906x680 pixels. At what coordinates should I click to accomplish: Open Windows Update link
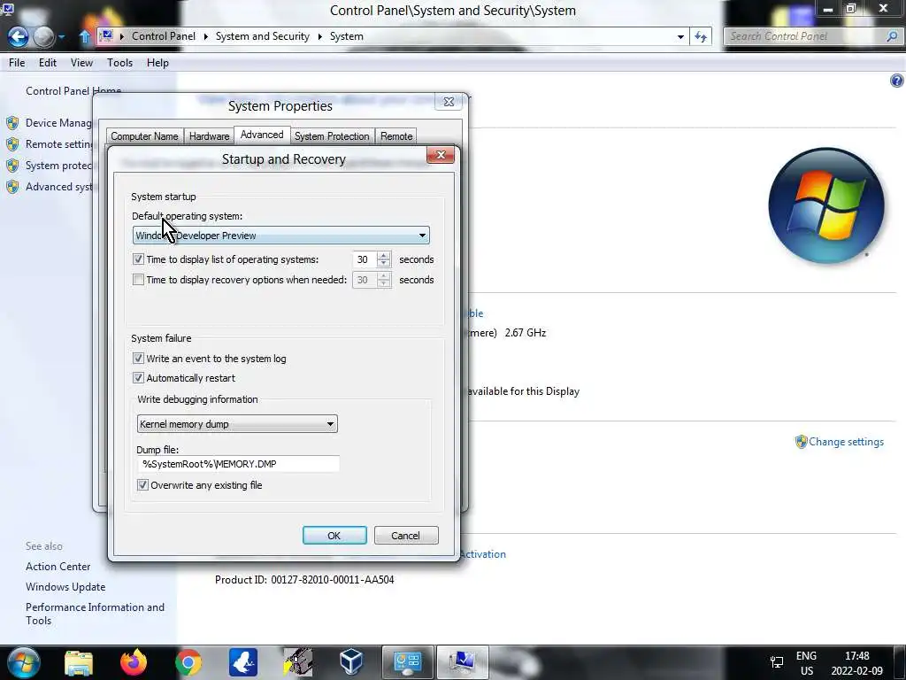[65, 587]
